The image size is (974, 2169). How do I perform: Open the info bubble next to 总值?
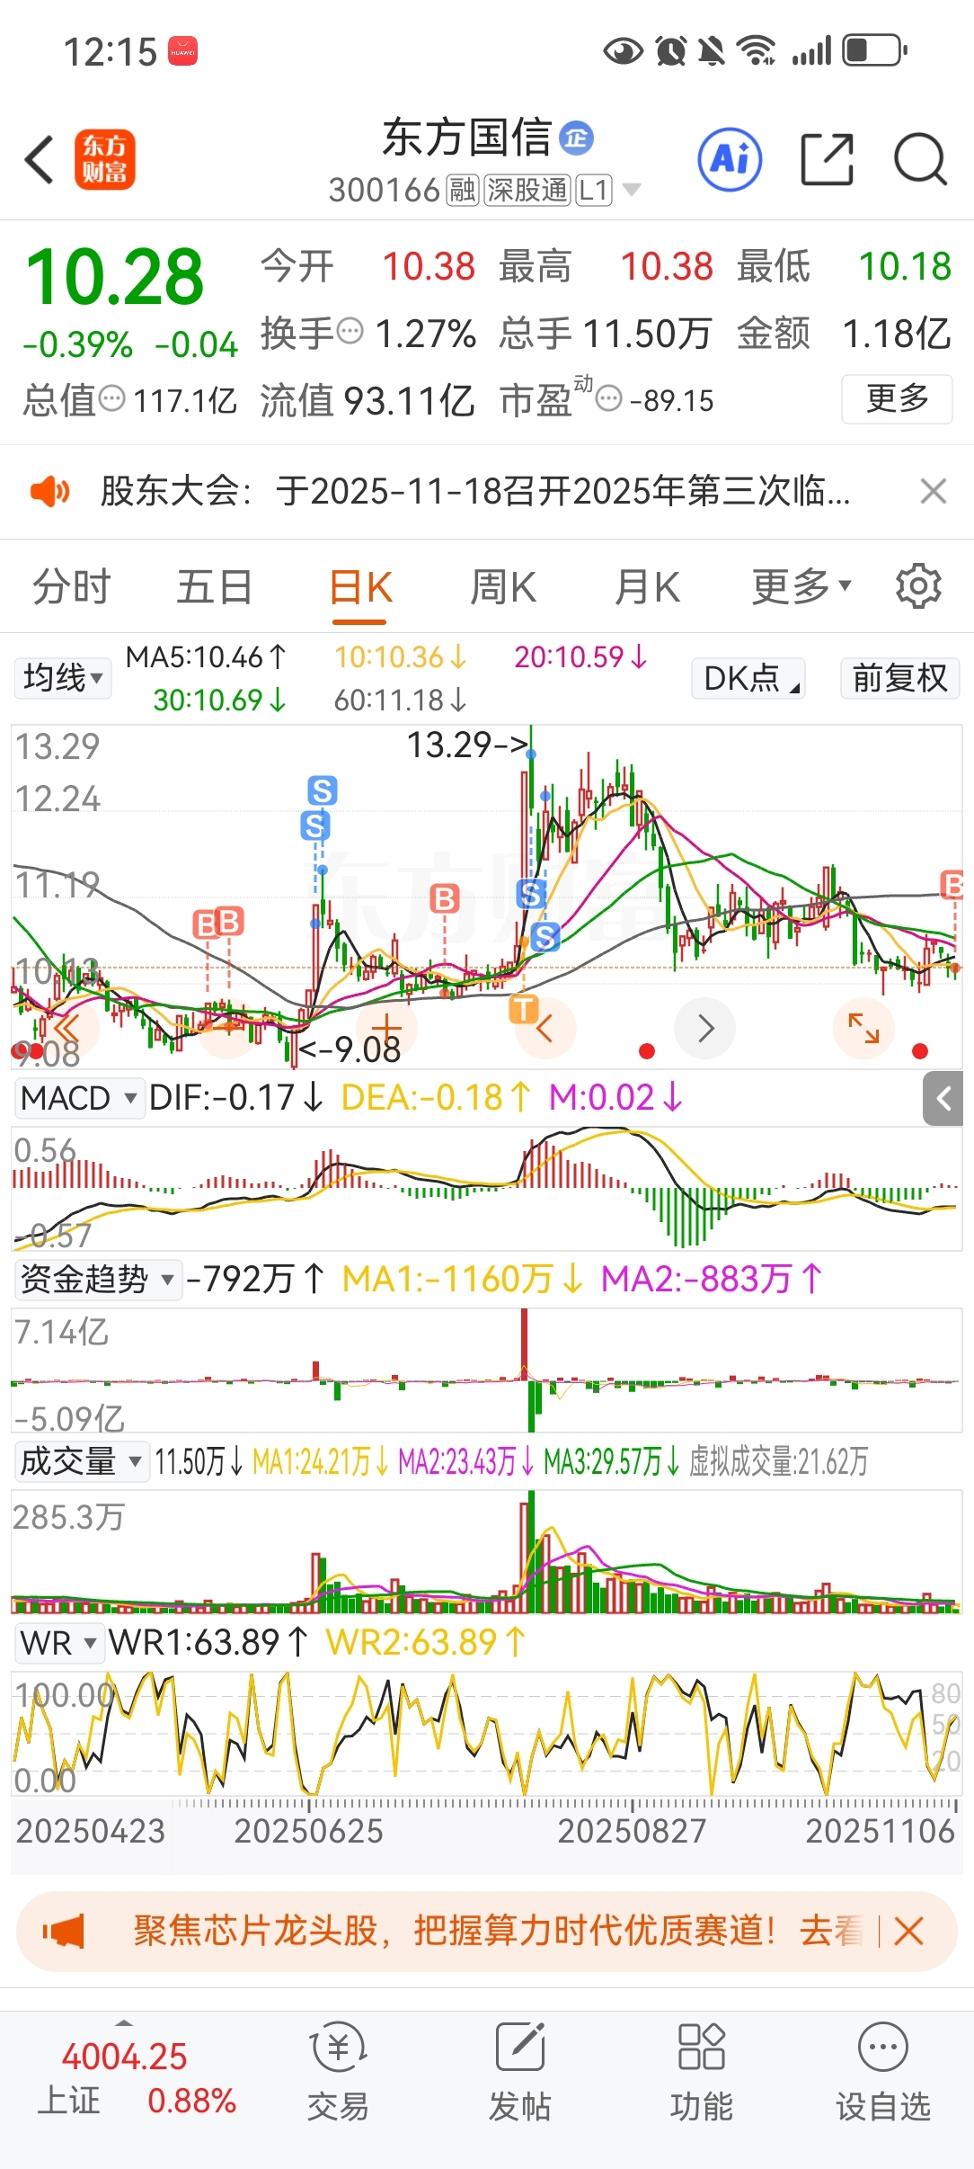click(111, 398)
